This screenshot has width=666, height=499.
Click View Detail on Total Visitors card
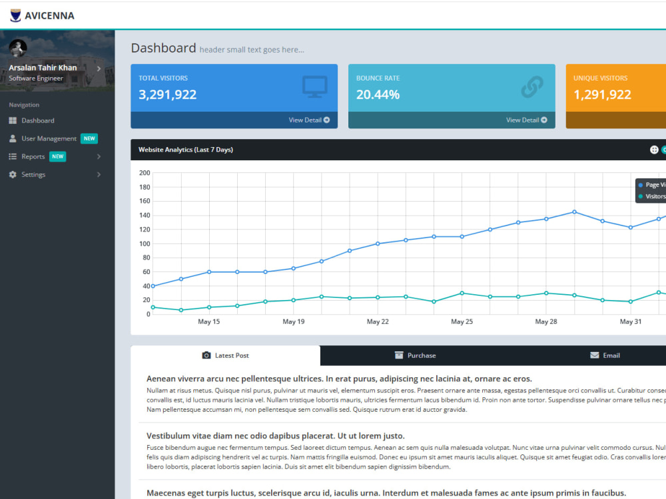coord(309,120)
